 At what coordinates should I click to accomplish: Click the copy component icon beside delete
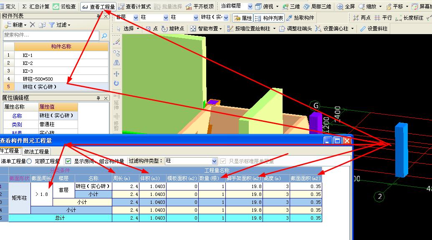point(42,25)
